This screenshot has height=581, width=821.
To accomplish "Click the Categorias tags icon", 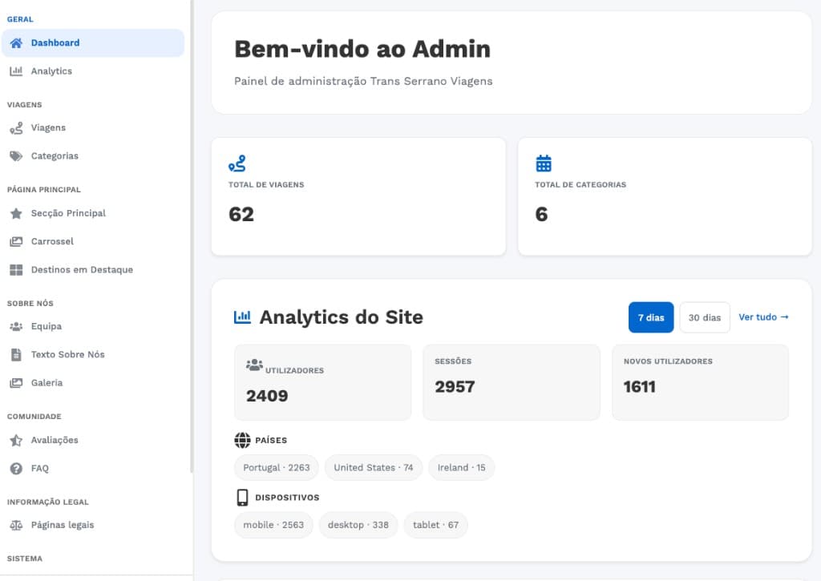I will coord(16,156).
